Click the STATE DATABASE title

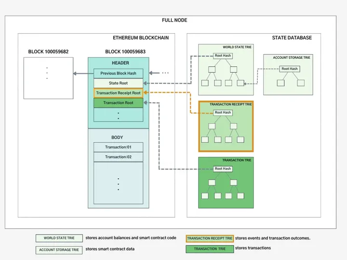[x=292, y=38]
